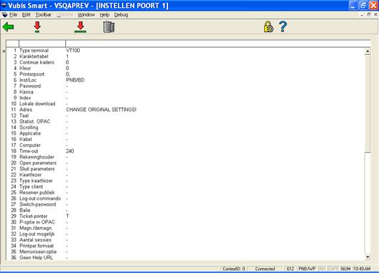Viewport: 379px width, 273px height.
Task: Restore the inner document window
Action: (x=368, y=14)
